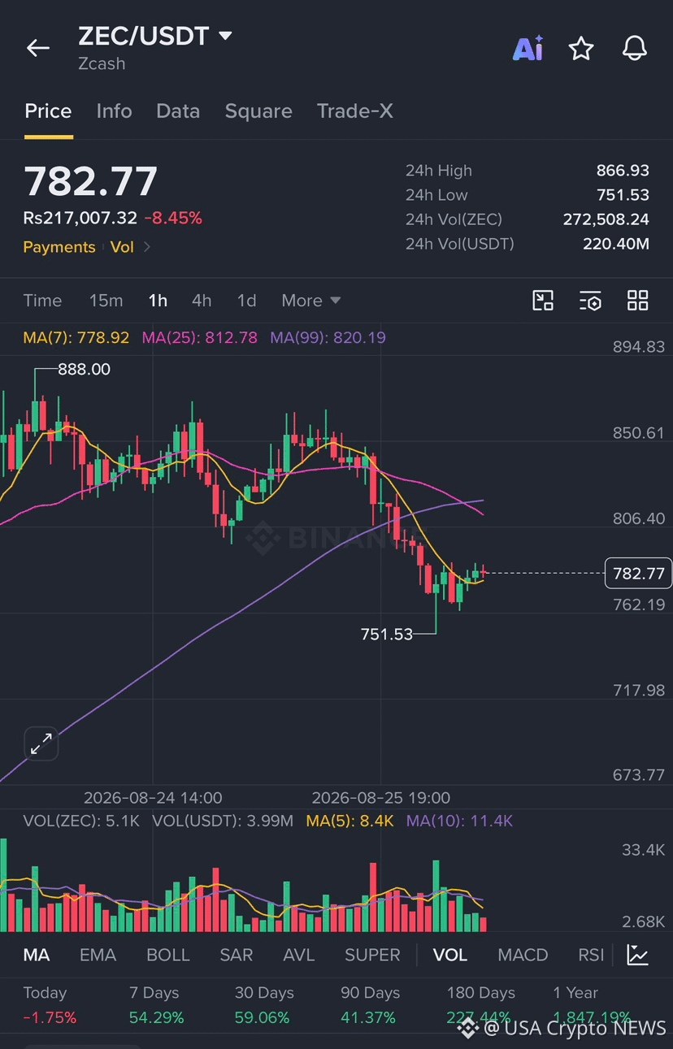The height and width of the screenshot is (1049, 673).
Task: Open the AI assistant icon
Action: coord(528,49)
